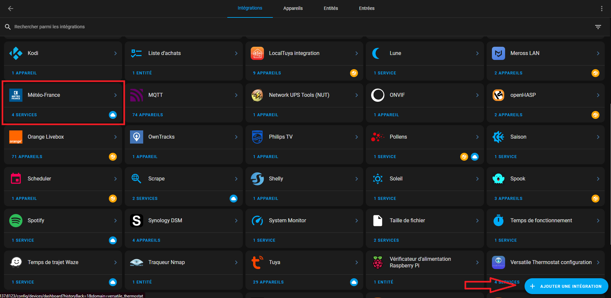Click the cloud badge on Météo-France card
Image resolution: width=611 pixels, height=298 pixels.
[113, 115]
